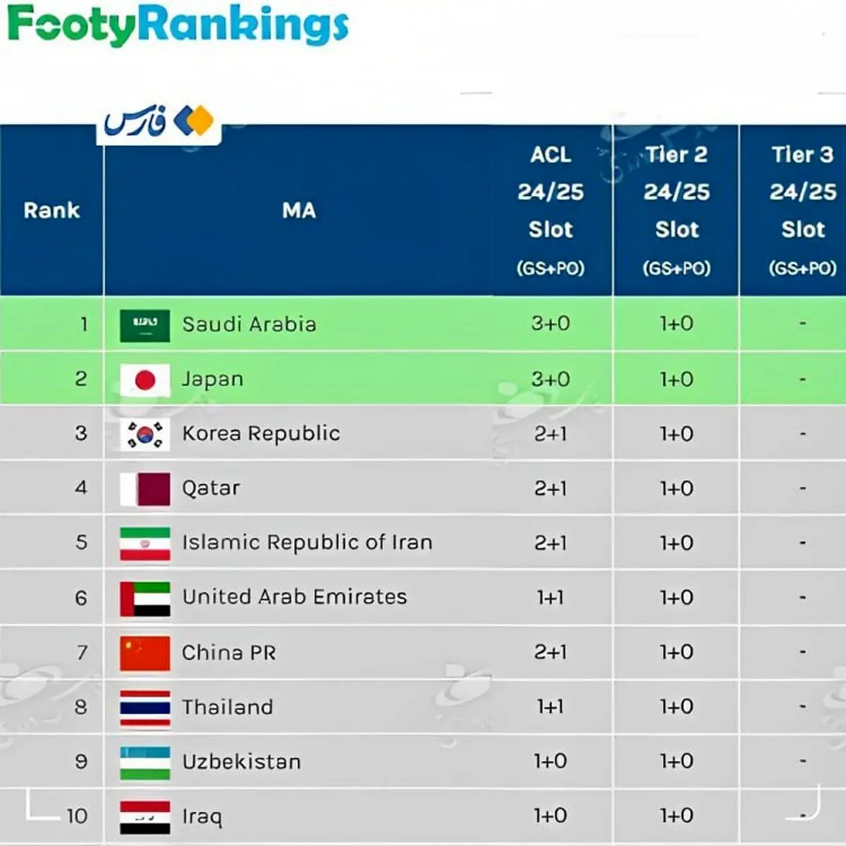Image resolution: width=846 pixels, height=846 pixels.
Task: Click Saudi Arabia's ACL slot value 3+0
Action: [551, 324]
